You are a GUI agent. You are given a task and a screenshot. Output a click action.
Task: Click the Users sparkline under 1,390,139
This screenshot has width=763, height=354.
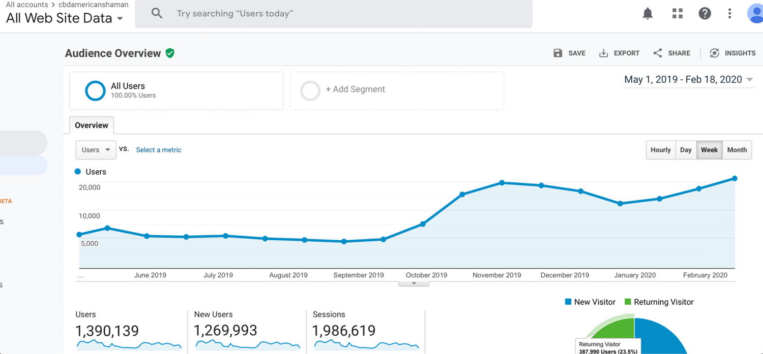tap(129, 345)
